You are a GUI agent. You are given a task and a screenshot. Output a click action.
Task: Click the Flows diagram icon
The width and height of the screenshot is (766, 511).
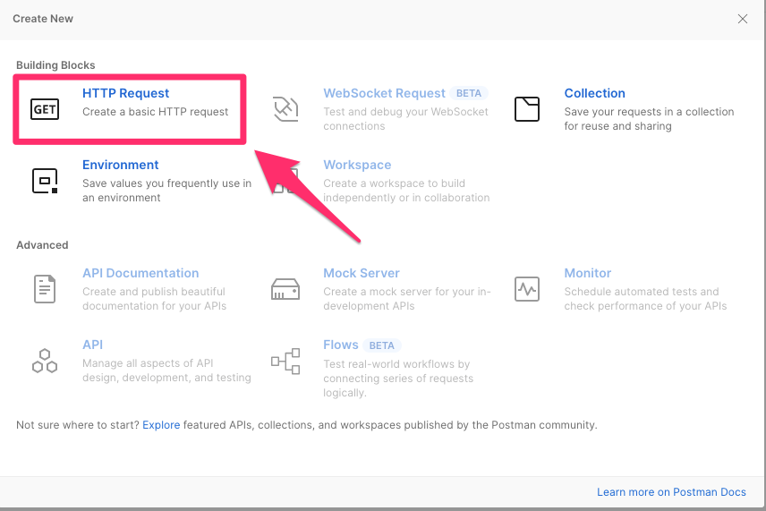pos(285,361)
